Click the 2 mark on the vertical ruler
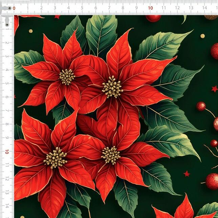 [x=7, y=43]
